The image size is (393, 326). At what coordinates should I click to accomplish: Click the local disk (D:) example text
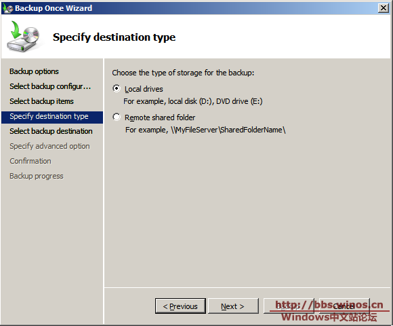coord(193,101)
